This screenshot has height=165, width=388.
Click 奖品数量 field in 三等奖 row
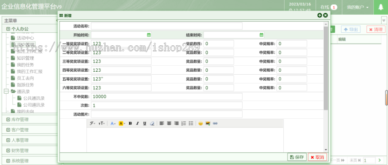click(x=219, y=61)
